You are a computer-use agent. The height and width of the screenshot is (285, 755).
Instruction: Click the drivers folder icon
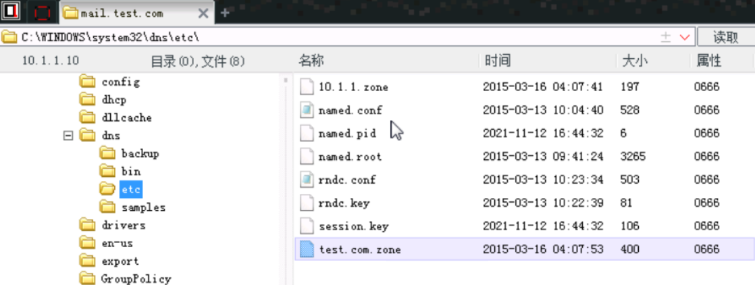[87, 225]
